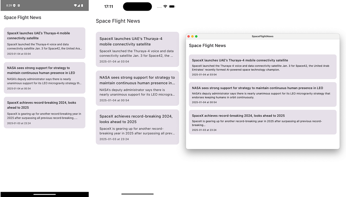This screenshot has width=346, height=197.
Task: Tap the Android battery indicator icon
Action: coord(82,6)
